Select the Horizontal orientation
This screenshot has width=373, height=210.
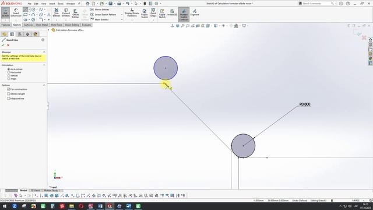click(x=9, y=72)
